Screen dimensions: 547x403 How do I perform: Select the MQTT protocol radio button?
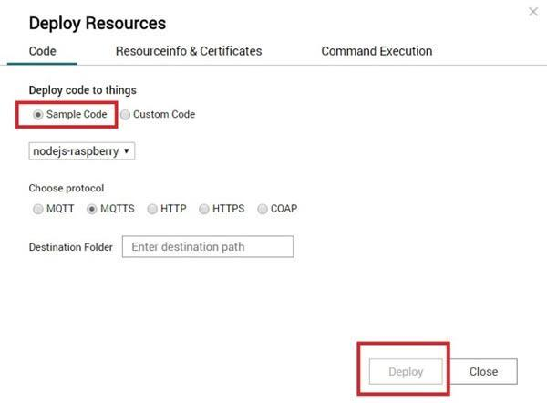(38, 209)
